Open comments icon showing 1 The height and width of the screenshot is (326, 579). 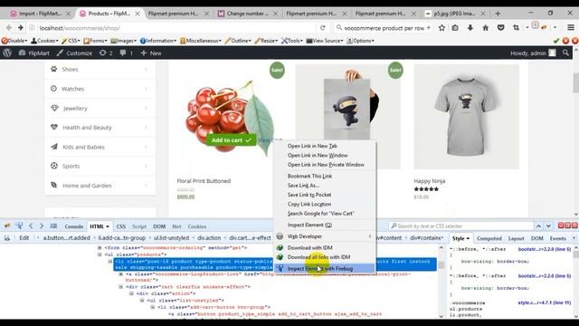click(x=126, y=53)
